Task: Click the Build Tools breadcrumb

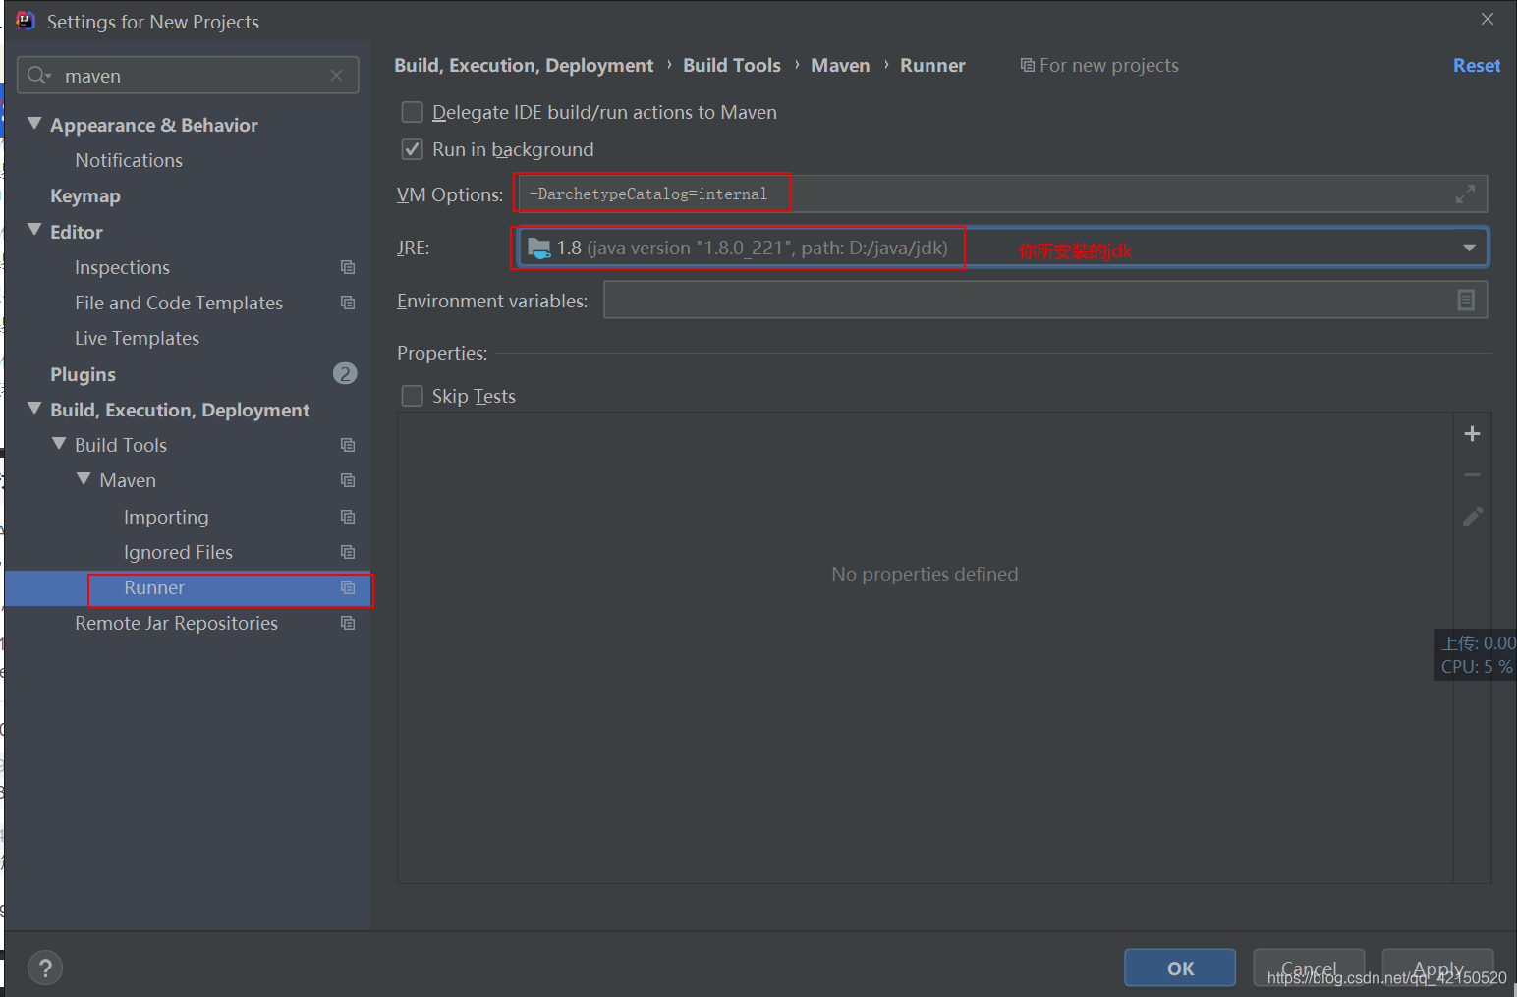Action: tap(732, 65)
